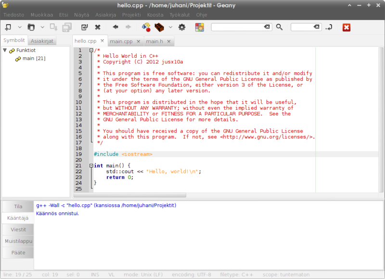Run the program with gear icon

coord(182,27)
